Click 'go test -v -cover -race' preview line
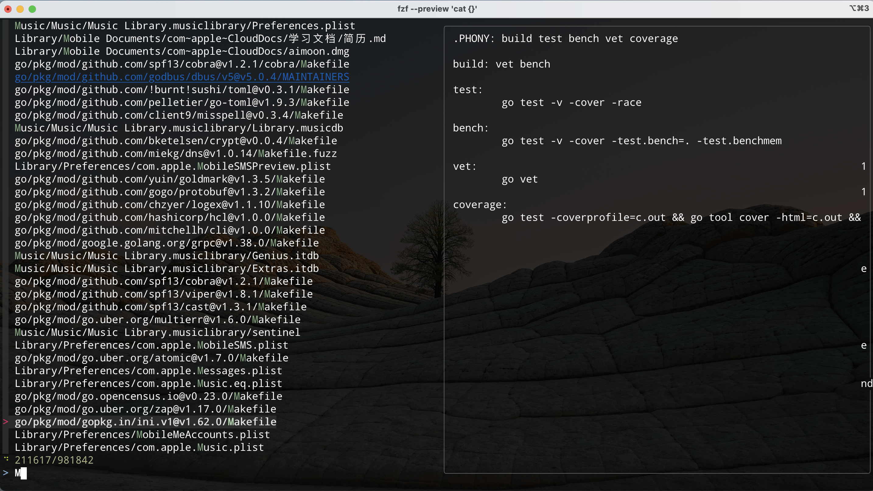The height and width of the screenshot is (491, 873). (571, 102)
